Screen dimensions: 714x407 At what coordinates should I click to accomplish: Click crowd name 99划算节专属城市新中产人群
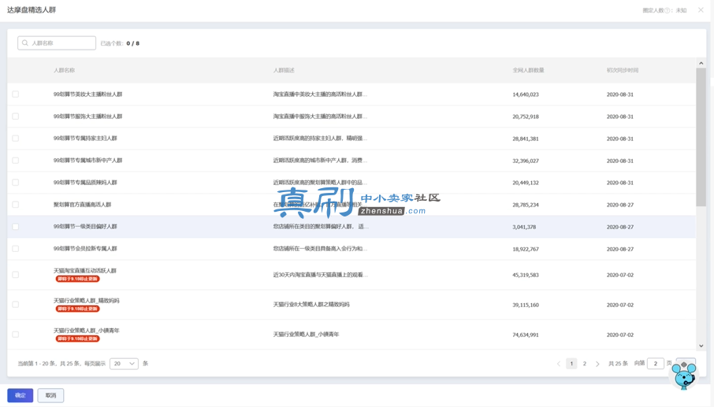point(88,161)
